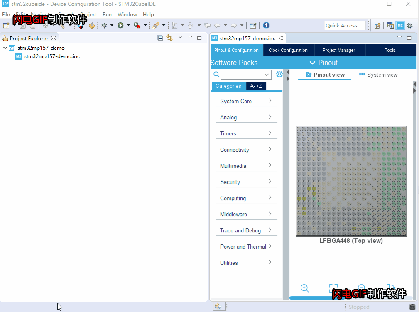Collapse the stm32mp157-demo project tree
The image size is (419, 312).
coord(5,48)
